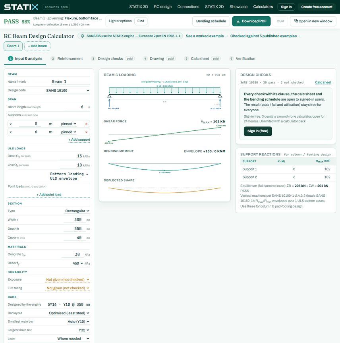Click the CSV export button
340x343 pixels.
(280, 21)
